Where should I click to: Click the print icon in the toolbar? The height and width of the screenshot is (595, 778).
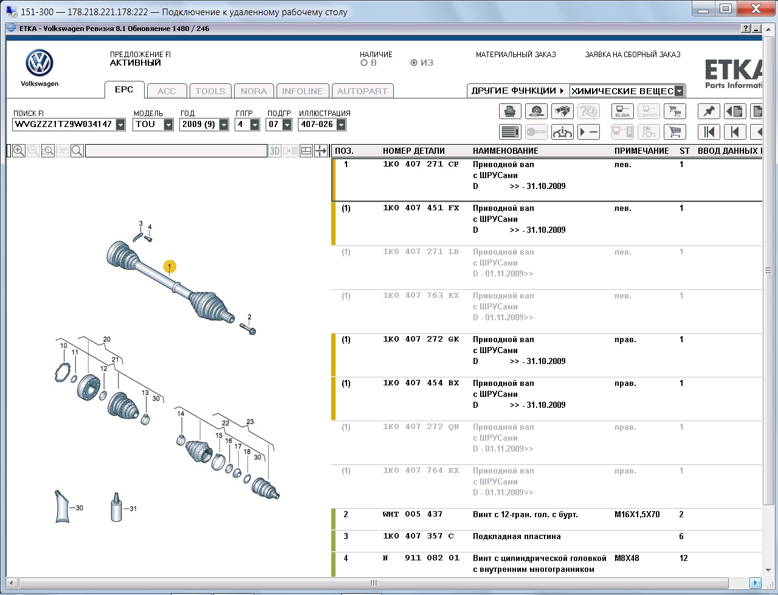[510, 111]
